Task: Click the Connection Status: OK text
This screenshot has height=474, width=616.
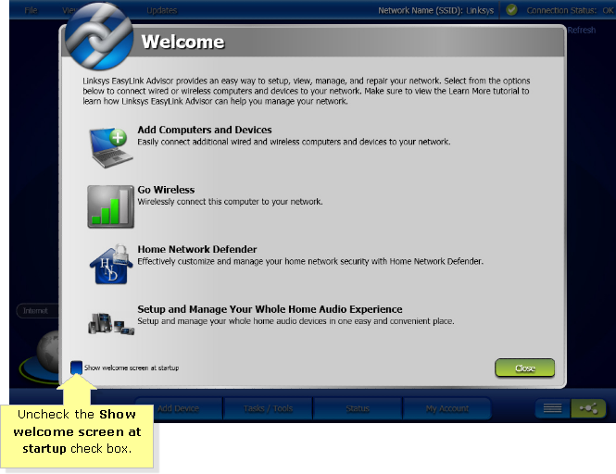Action: [x=570, y=10]
